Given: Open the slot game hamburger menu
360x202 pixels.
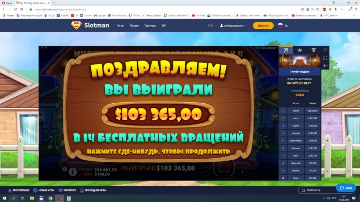Looking at the screenshot, I should (65, 169).
